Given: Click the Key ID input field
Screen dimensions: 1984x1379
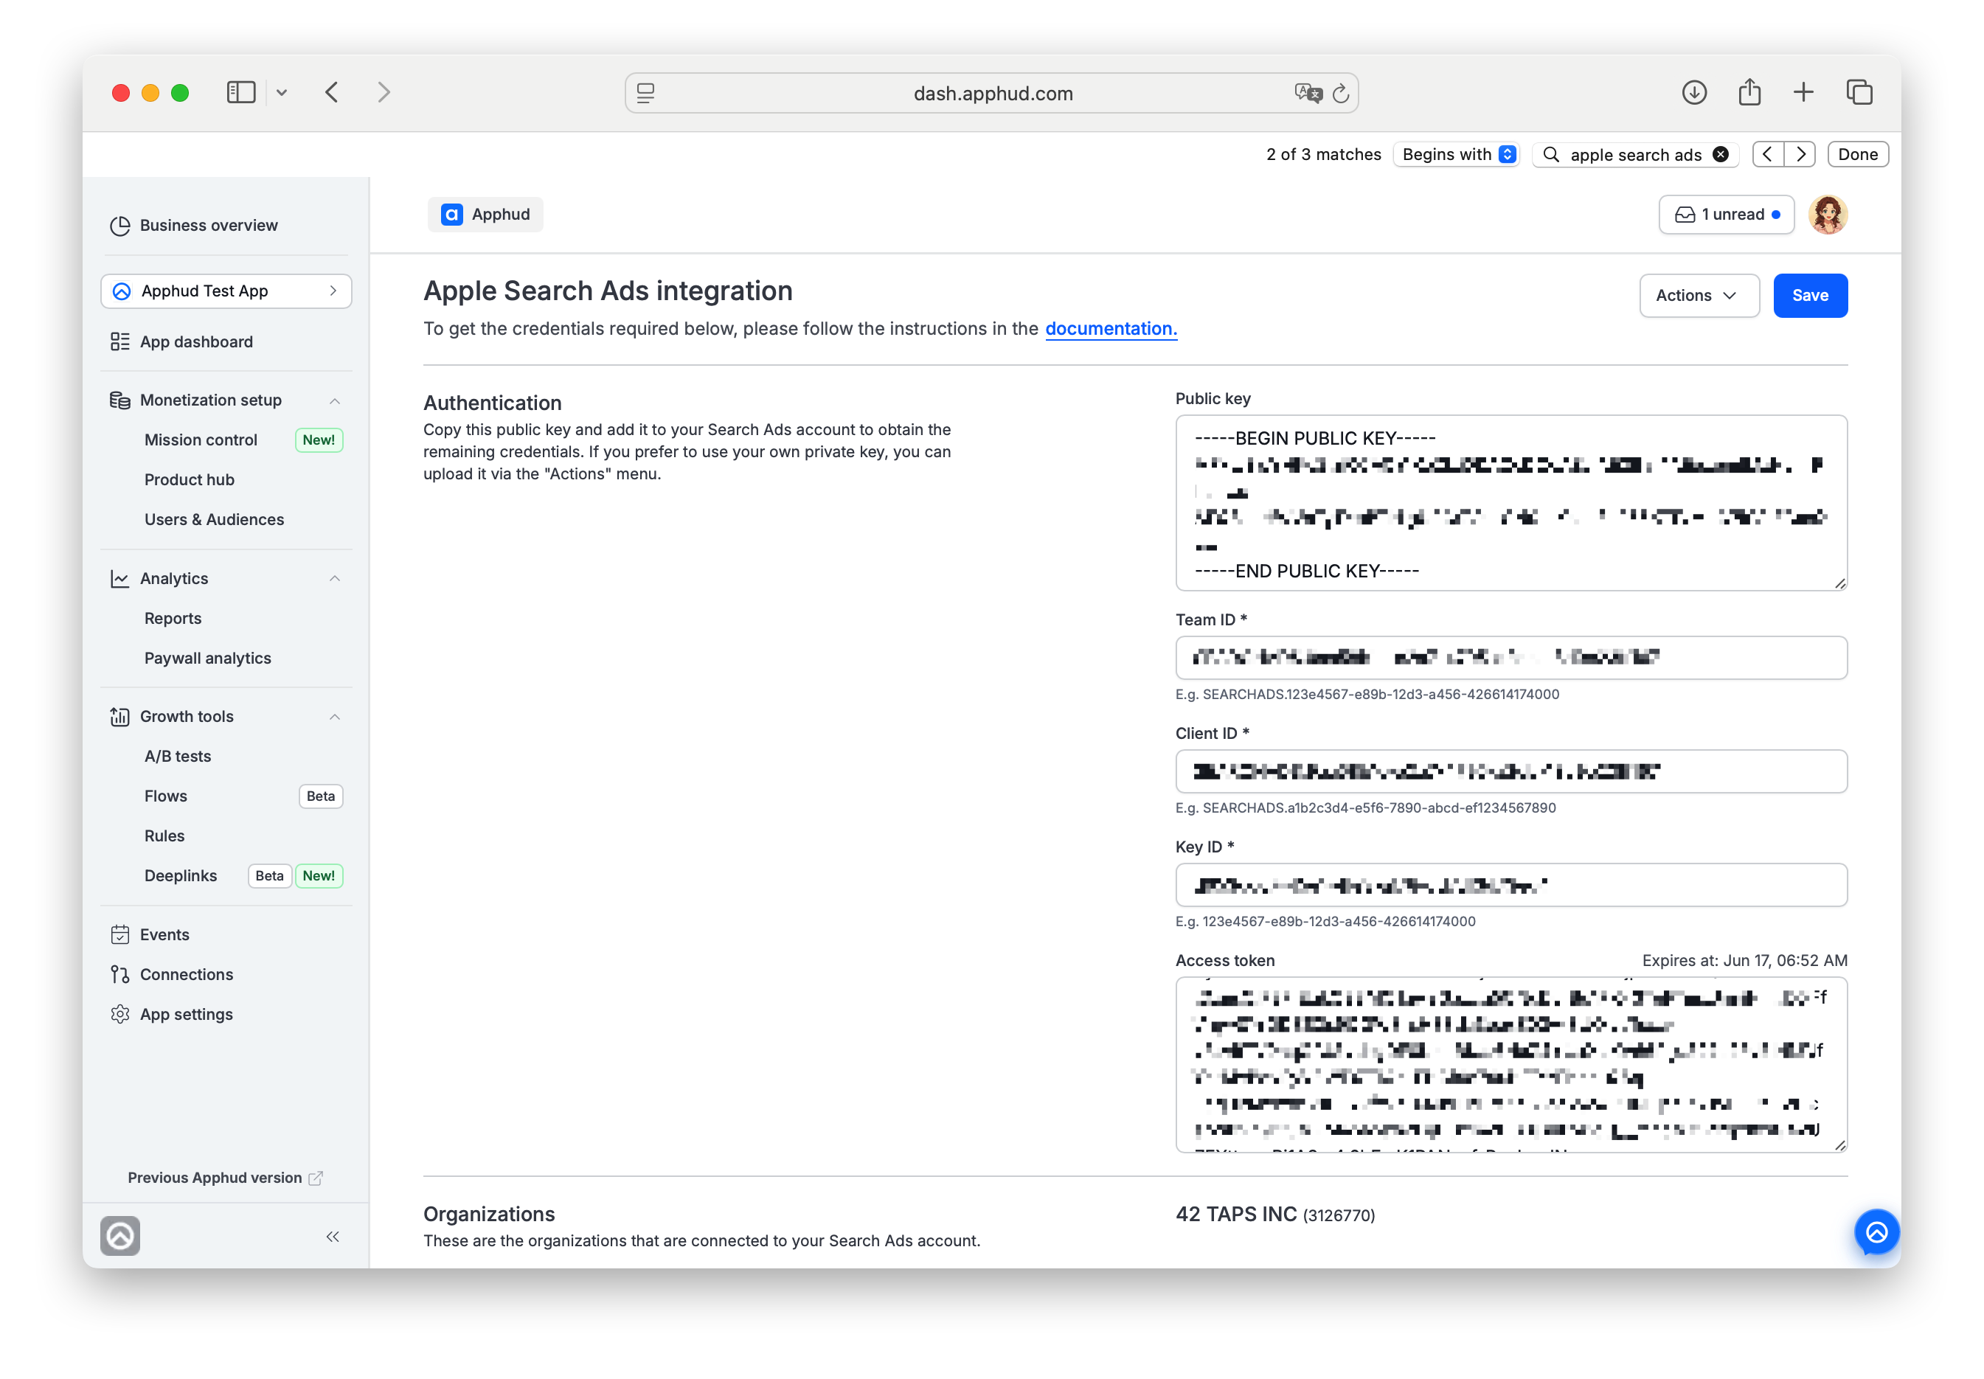Looking at the screenshot, I should 1510,885.
